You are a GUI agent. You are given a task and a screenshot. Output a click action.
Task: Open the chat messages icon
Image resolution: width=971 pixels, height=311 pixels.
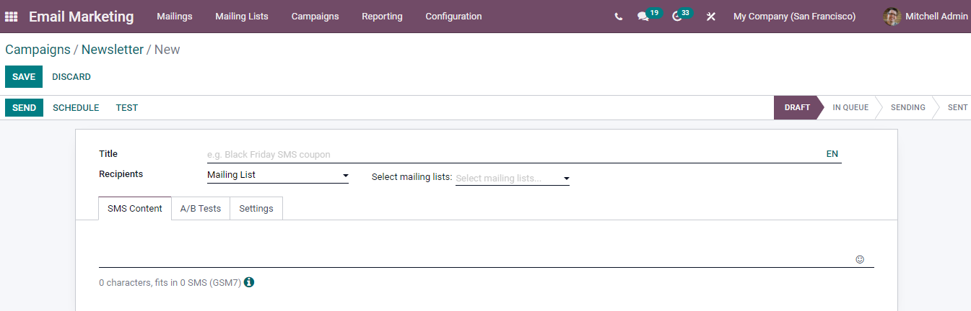(643, 17)
